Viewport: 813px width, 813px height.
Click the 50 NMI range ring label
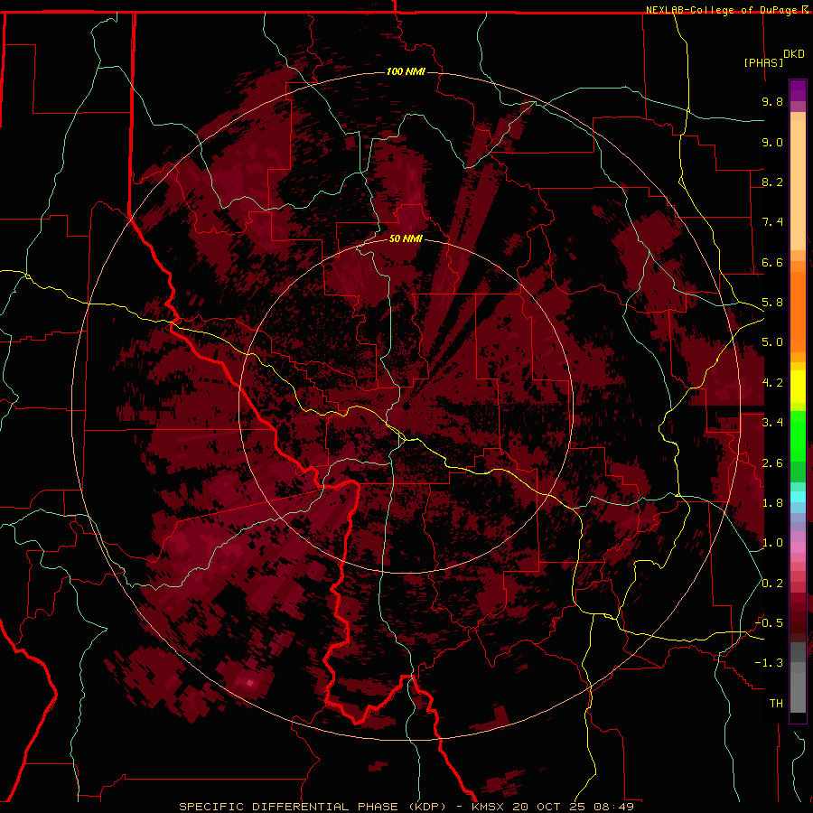point(406,238)
